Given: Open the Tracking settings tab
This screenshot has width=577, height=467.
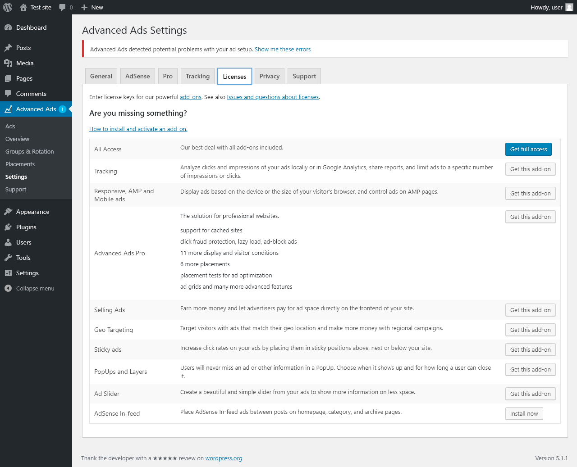Looking at the screenshot, I should point(197,76).
